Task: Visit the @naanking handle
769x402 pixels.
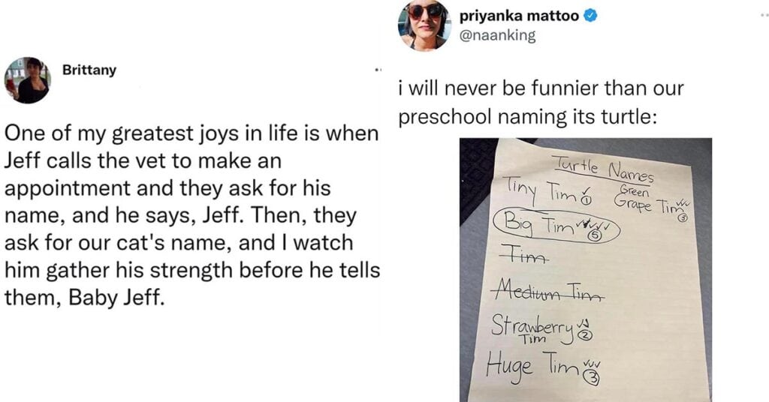Action: [498, 35]
